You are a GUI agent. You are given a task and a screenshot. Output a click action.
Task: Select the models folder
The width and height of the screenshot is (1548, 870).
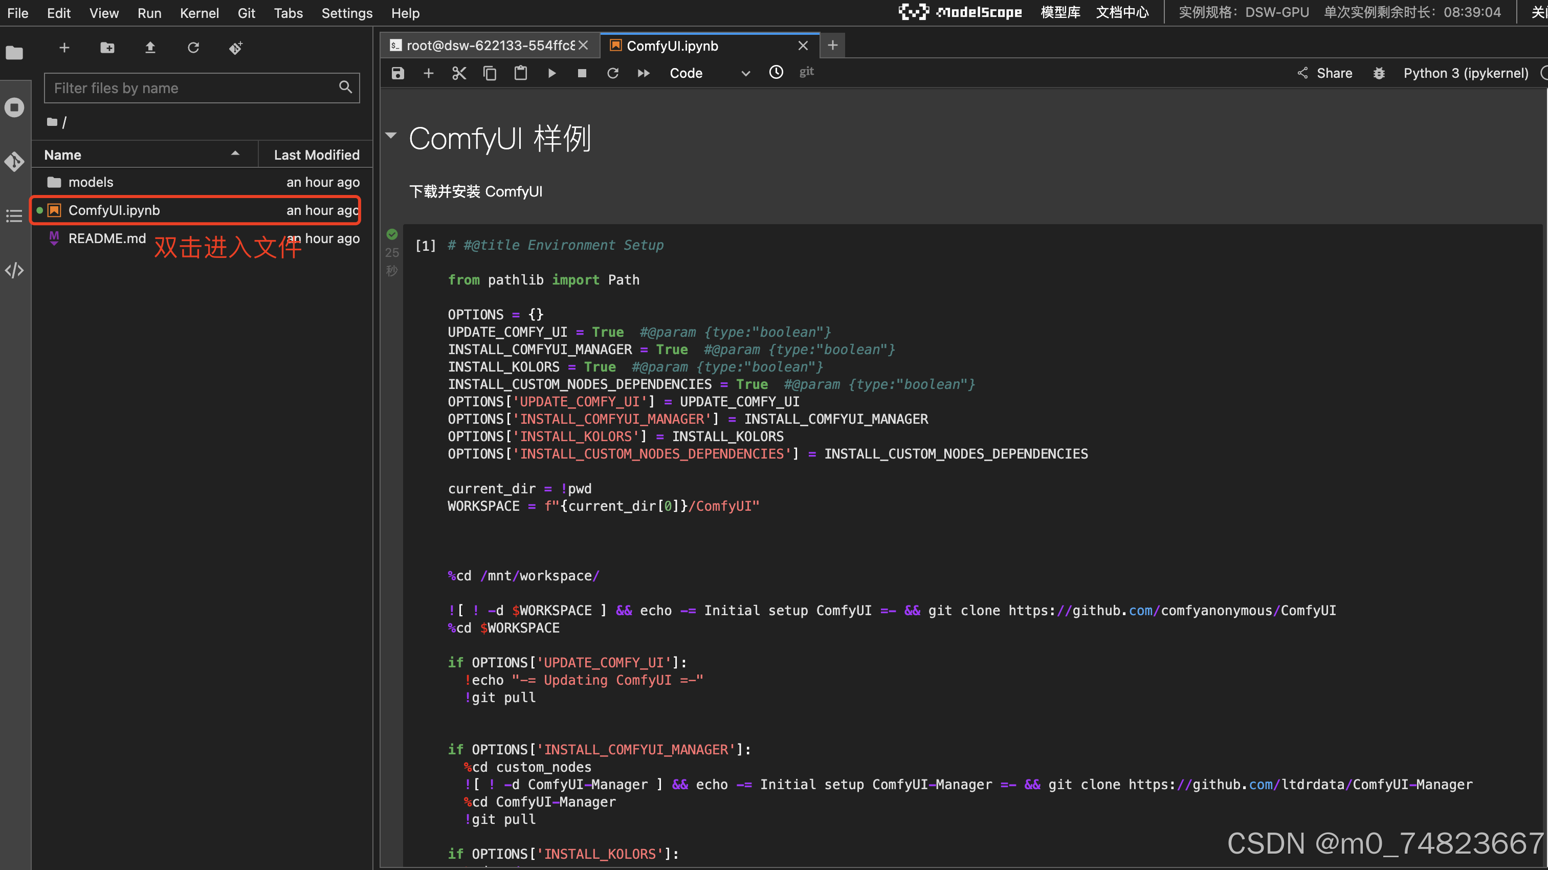pos(90,182)
